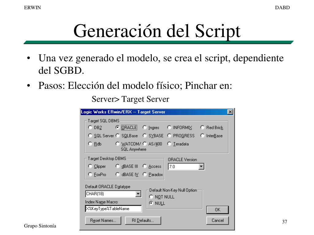Confirm with the OK button
Screen dimensions: 314x235
tap(217, 210)
